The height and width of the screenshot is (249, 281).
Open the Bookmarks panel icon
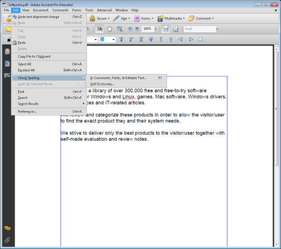7,64
